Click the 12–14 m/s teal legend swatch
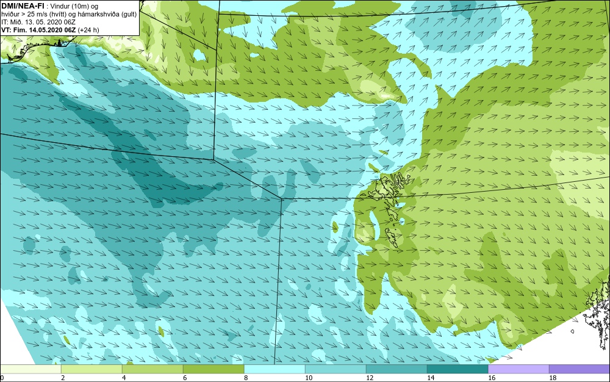This screenshot has height=382, width=610. pyautogui.click(x=396, y=369)
